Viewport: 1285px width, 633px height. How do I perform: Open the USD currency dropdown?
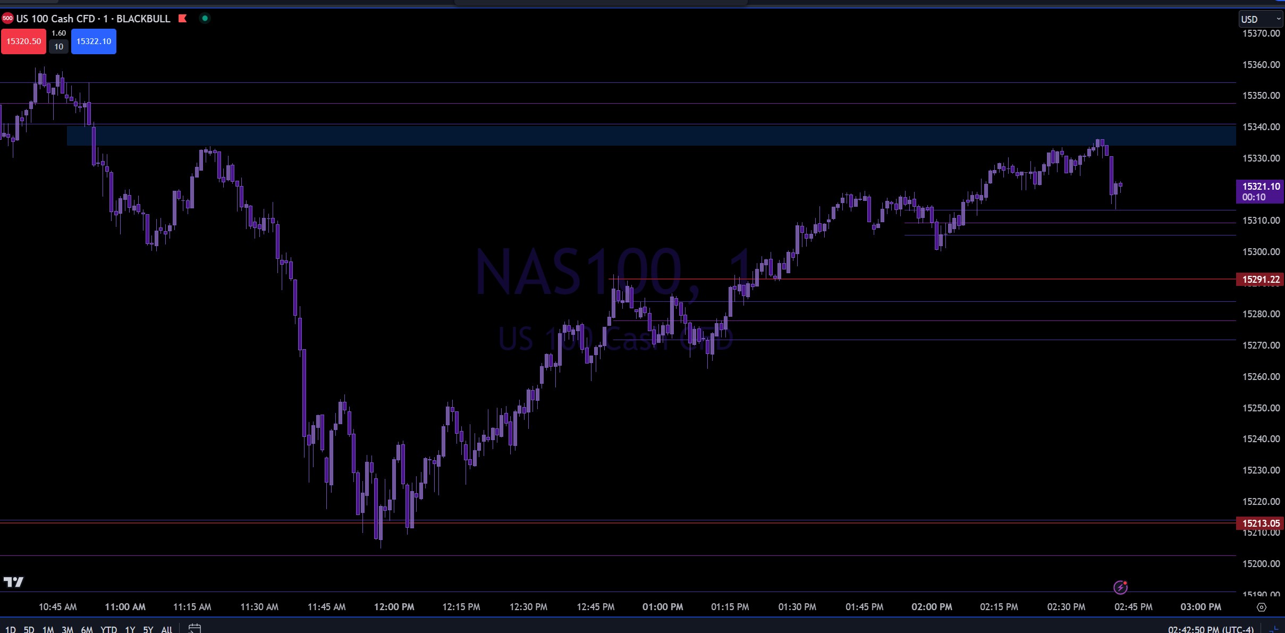(x=1261, y=19)
